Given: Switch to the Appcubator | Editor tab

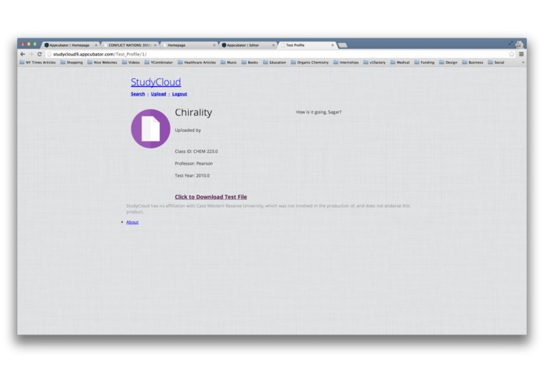Looking at the screenshot, I should coord(247,45).
